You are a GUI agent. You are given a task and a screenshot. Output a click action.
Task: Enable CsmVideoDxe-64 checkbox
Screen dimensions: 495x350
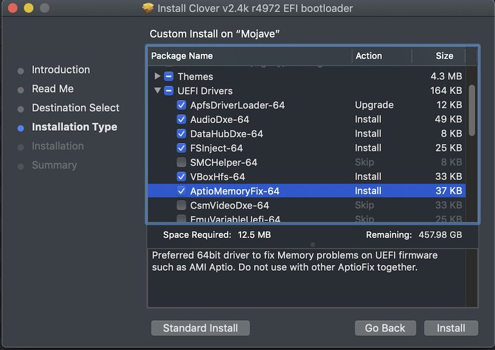click(182, 205)
